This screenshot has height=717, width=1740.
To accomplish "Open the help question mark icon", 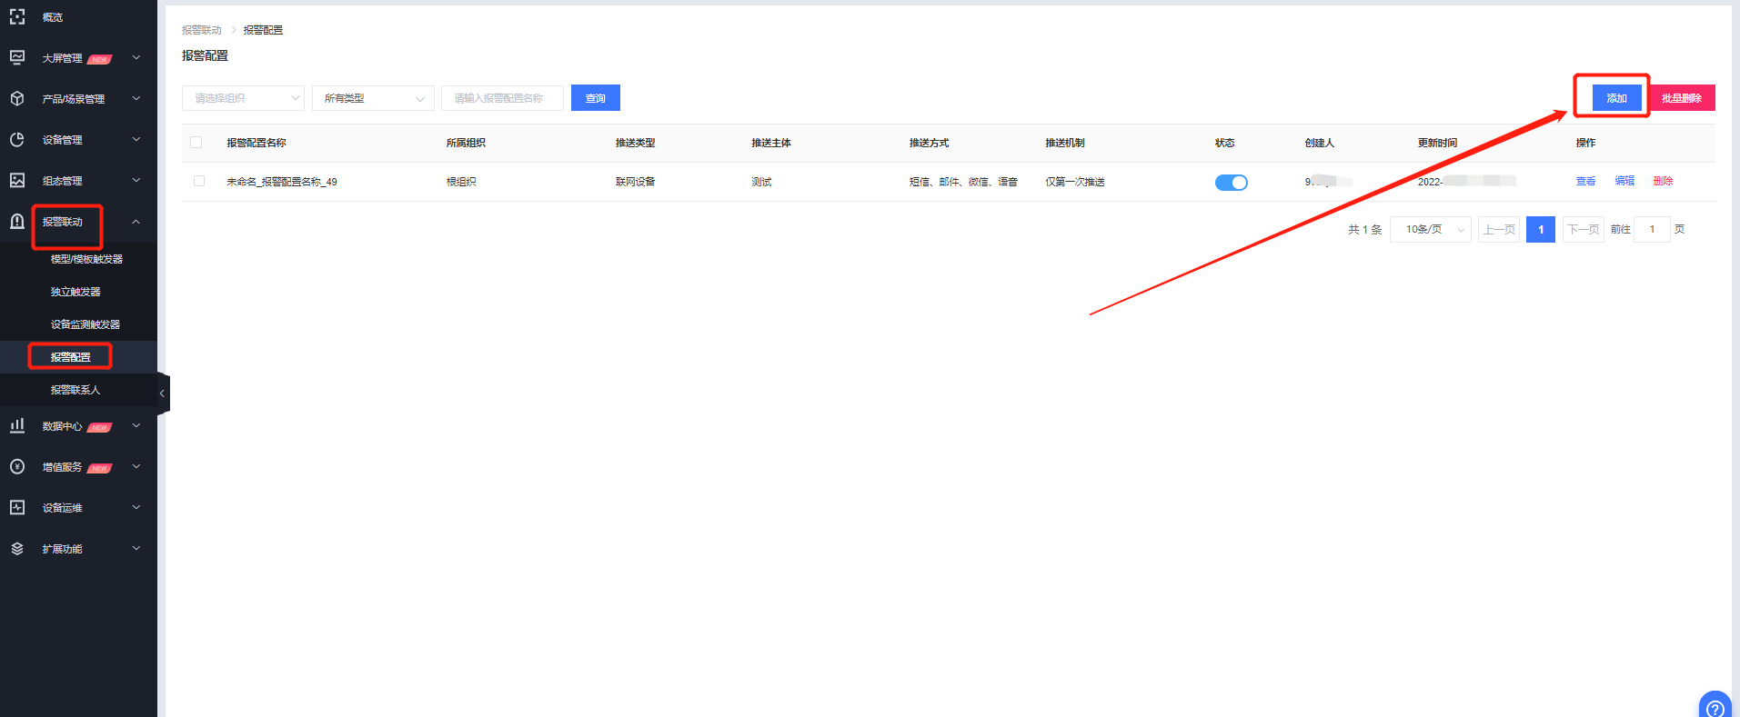I will (1715, 707).
